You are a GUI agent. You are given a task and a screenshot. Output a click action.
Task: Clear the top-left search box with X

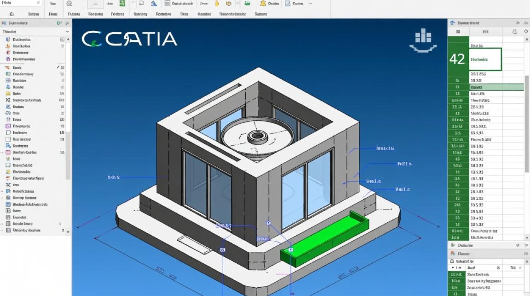tap(38, 3)
